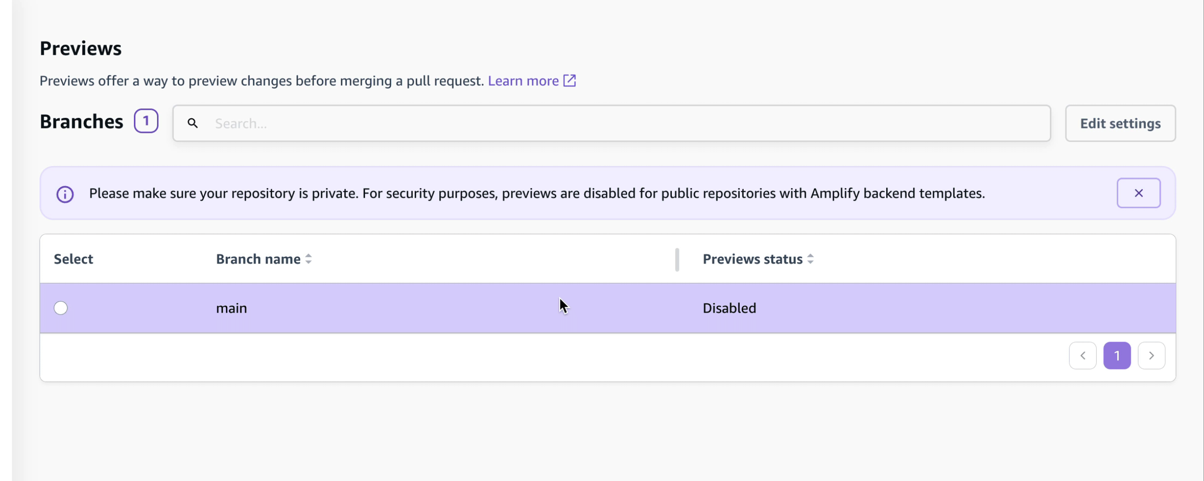Click the Previews status column header

pos(752,259)
